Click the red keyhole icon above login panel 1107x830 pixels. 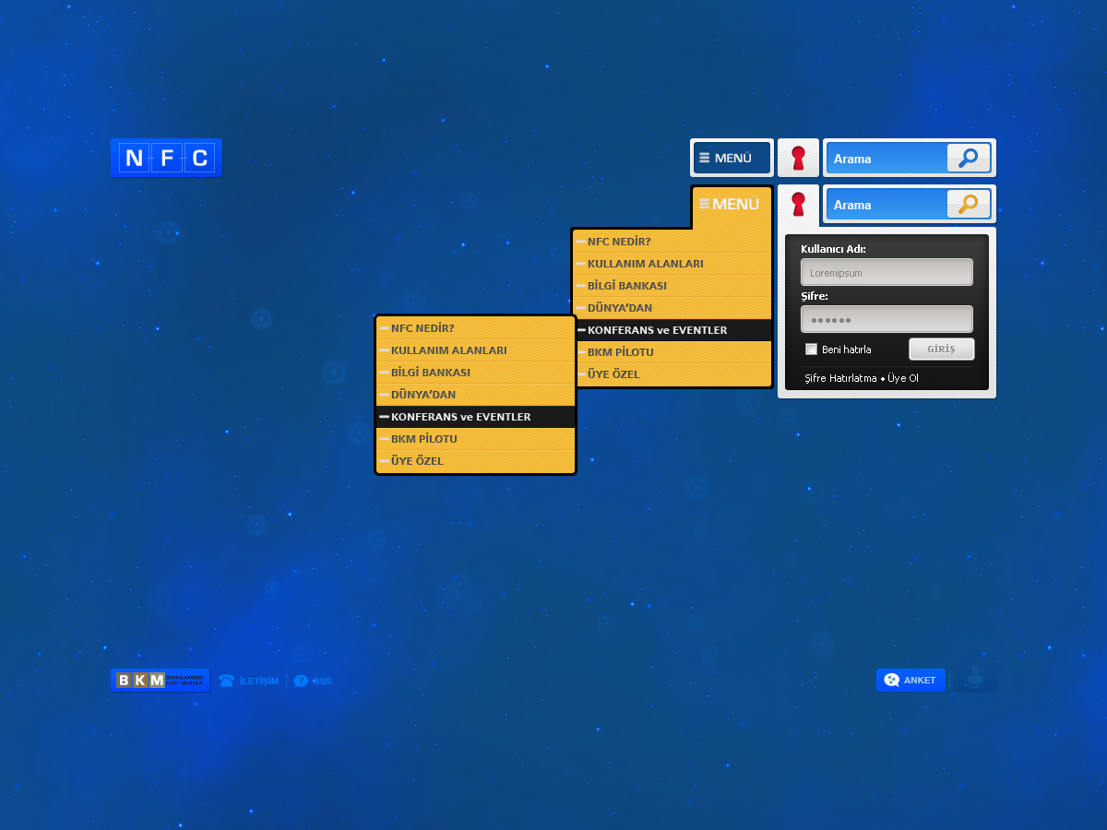pos(798,204)
